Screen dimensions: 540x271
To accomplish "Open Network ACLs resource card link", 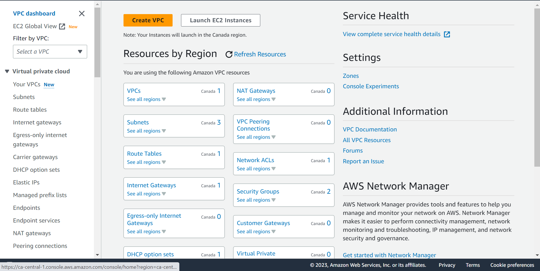I will pos(255,160).
